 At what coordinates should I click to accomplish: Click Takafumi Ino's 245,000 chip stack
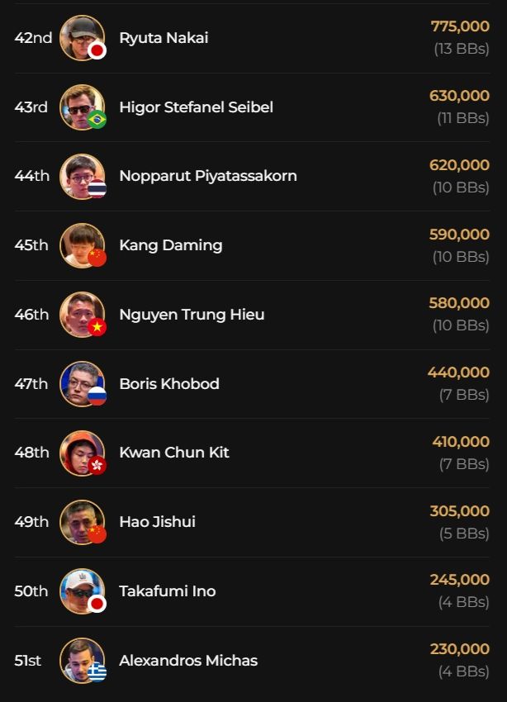point(459,580)
